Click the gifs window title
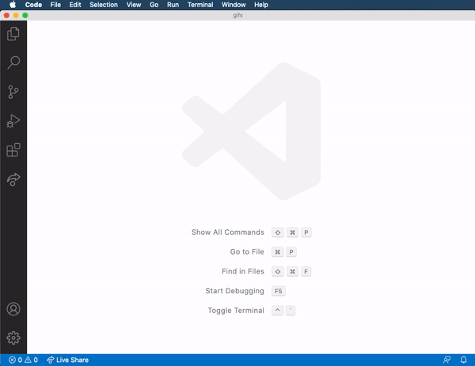This screenshot has width=475, height=366. click(x=237, y=15)
